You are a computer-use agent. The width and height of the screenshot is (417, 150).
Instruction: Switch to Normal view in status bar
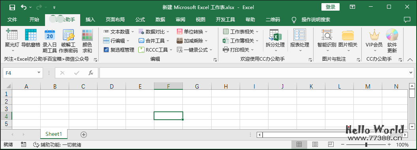(299, 144)
